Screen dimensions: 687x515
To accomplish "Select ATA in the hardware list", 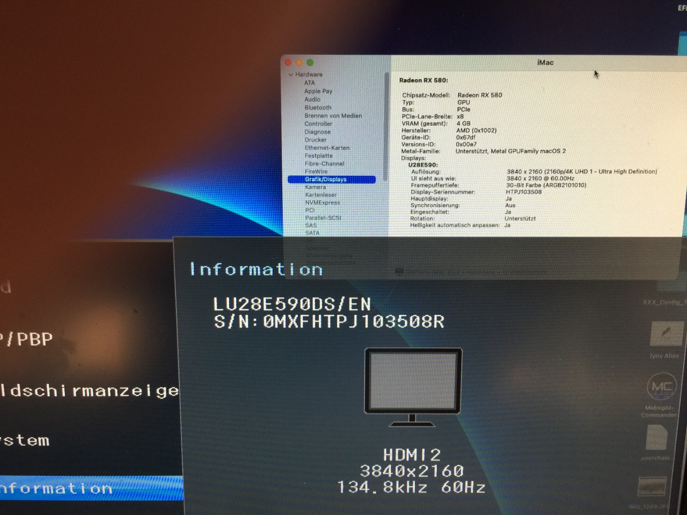I will point(310,83).
